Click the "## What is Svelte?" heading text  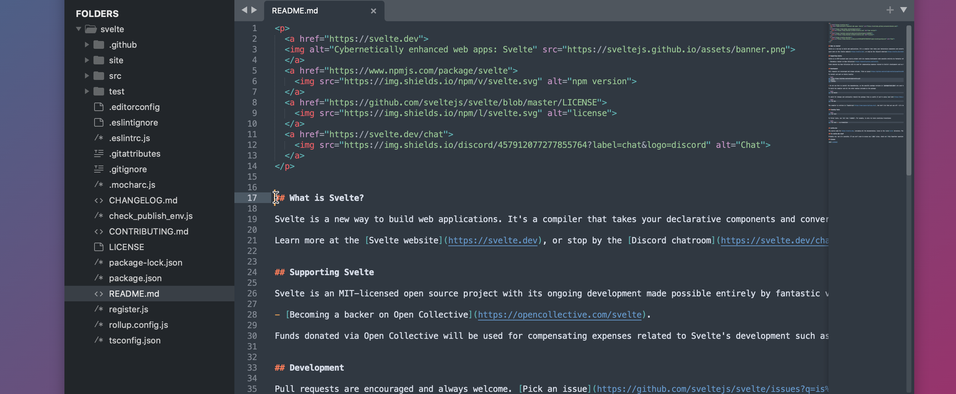[319, 198]
